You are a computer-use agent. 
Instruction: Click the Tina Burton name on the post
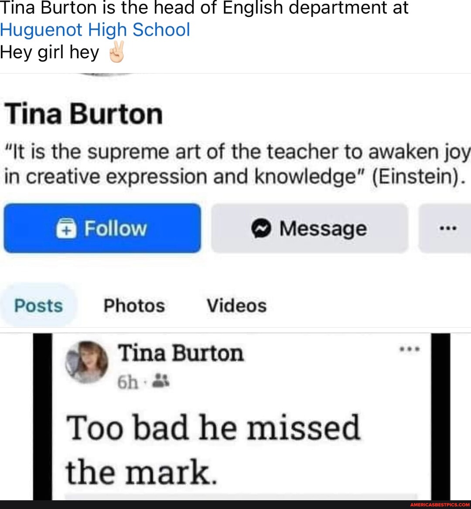pos(181,352)
